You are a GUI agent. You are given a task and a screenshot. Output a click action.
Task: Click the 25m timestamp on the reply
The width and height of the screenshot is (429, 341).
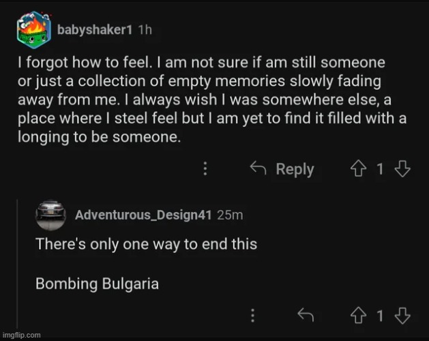coord(230,216)
